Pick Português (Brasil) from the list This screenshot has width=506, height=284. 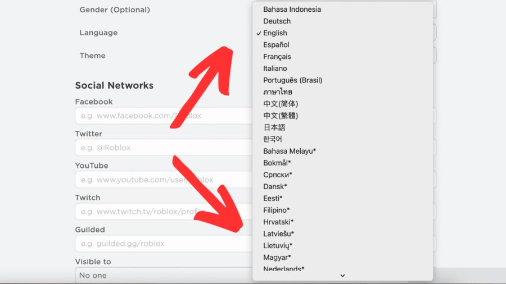[292, 80]
